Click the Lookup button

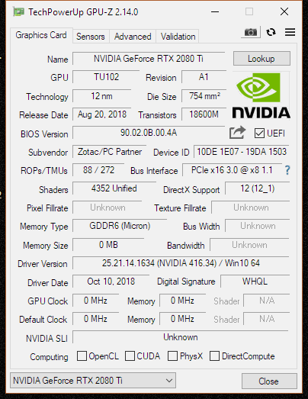(261, 59)
